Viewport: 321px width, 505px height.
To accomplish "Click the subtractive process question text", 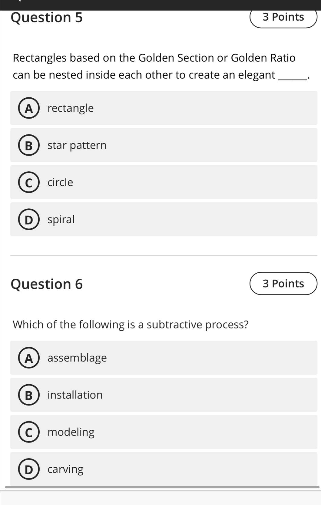I will click(131, 325).
